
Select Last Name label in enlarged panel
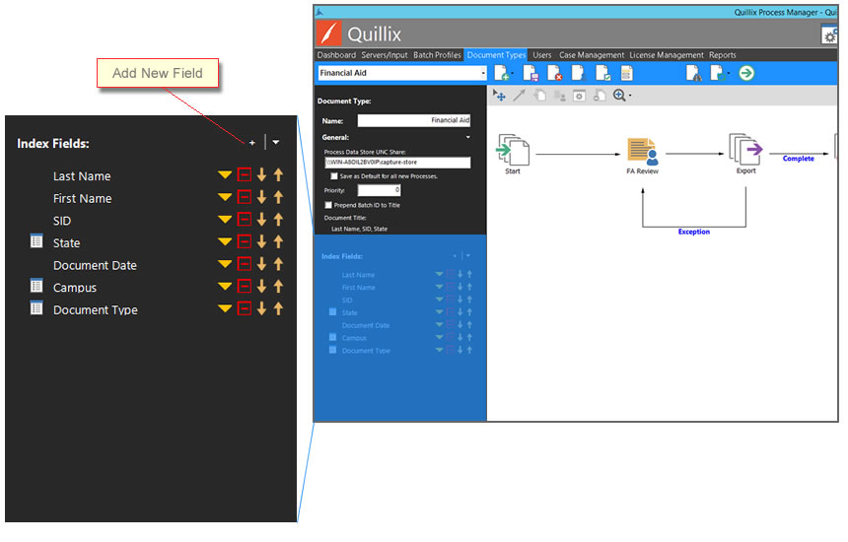click(82, 176)
